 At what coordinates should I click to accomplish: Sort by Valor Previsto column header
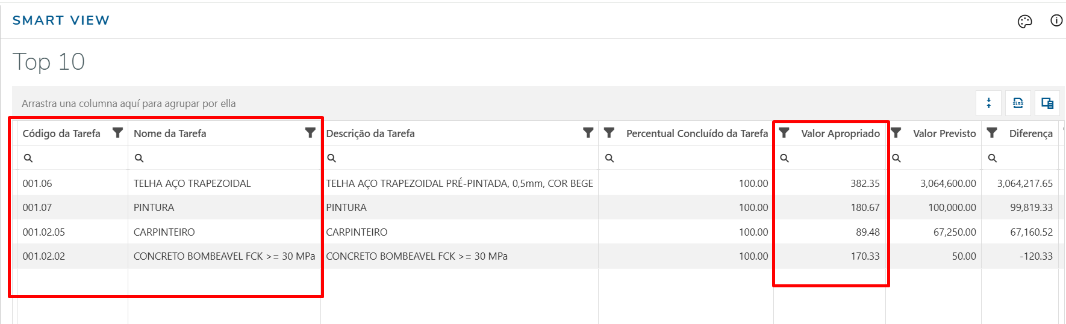944,133
